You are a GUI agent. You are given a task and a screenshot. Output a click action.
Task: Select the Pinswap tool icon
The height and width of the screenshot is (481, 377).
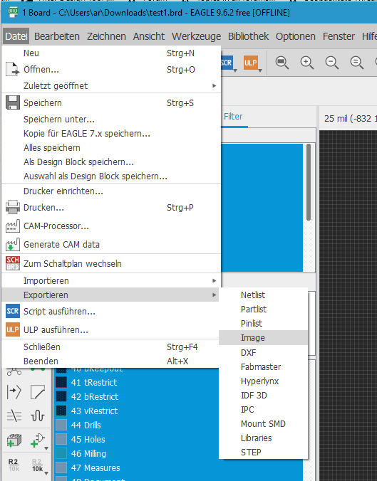[x=14, y=392]
